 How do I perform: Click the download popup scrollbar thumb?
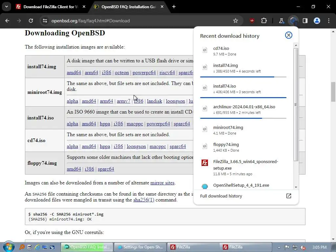[296, 105]
